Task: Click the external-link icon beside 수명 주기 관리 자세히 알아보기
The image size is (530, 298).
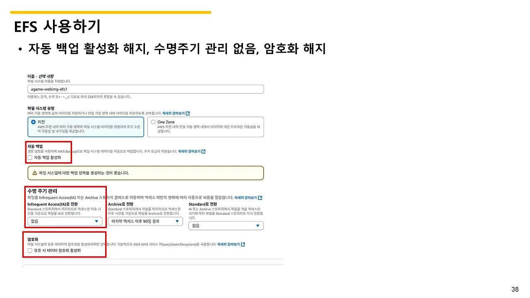Action: coord(261,198)
